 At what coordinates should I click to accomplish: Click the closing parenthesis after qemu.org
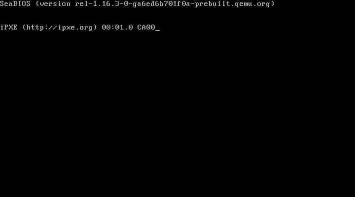273,4
